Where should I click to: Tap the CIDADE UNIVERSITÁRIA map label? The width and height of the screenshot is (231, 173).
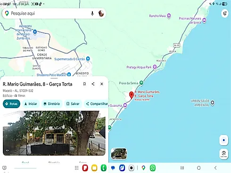coord(42,56)
